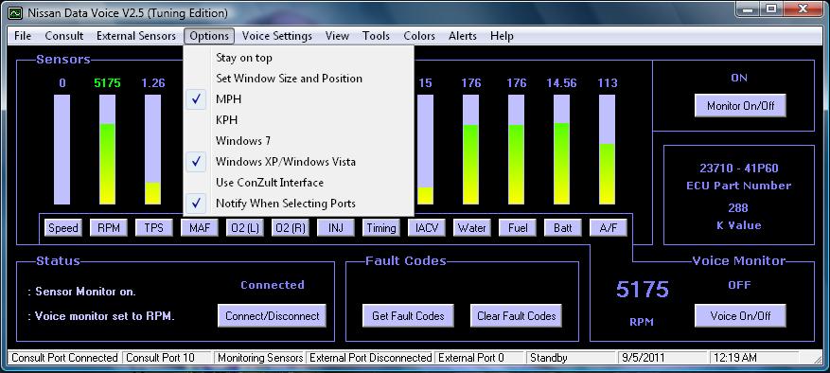Open the Voice Settings menu
Screen dimensions: 830x373
tap(277, 36)
